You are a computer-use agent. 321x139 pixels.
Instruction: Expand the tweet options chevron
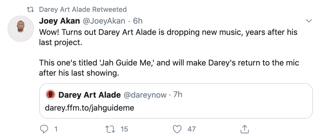pos(308,21)
